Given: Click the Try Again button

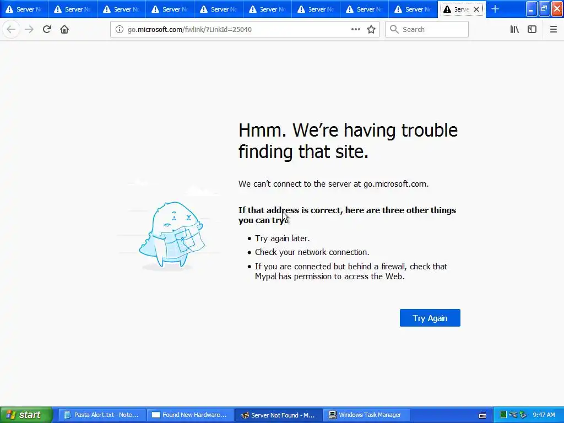Looking at the screenshot, I should coord(430,318).
